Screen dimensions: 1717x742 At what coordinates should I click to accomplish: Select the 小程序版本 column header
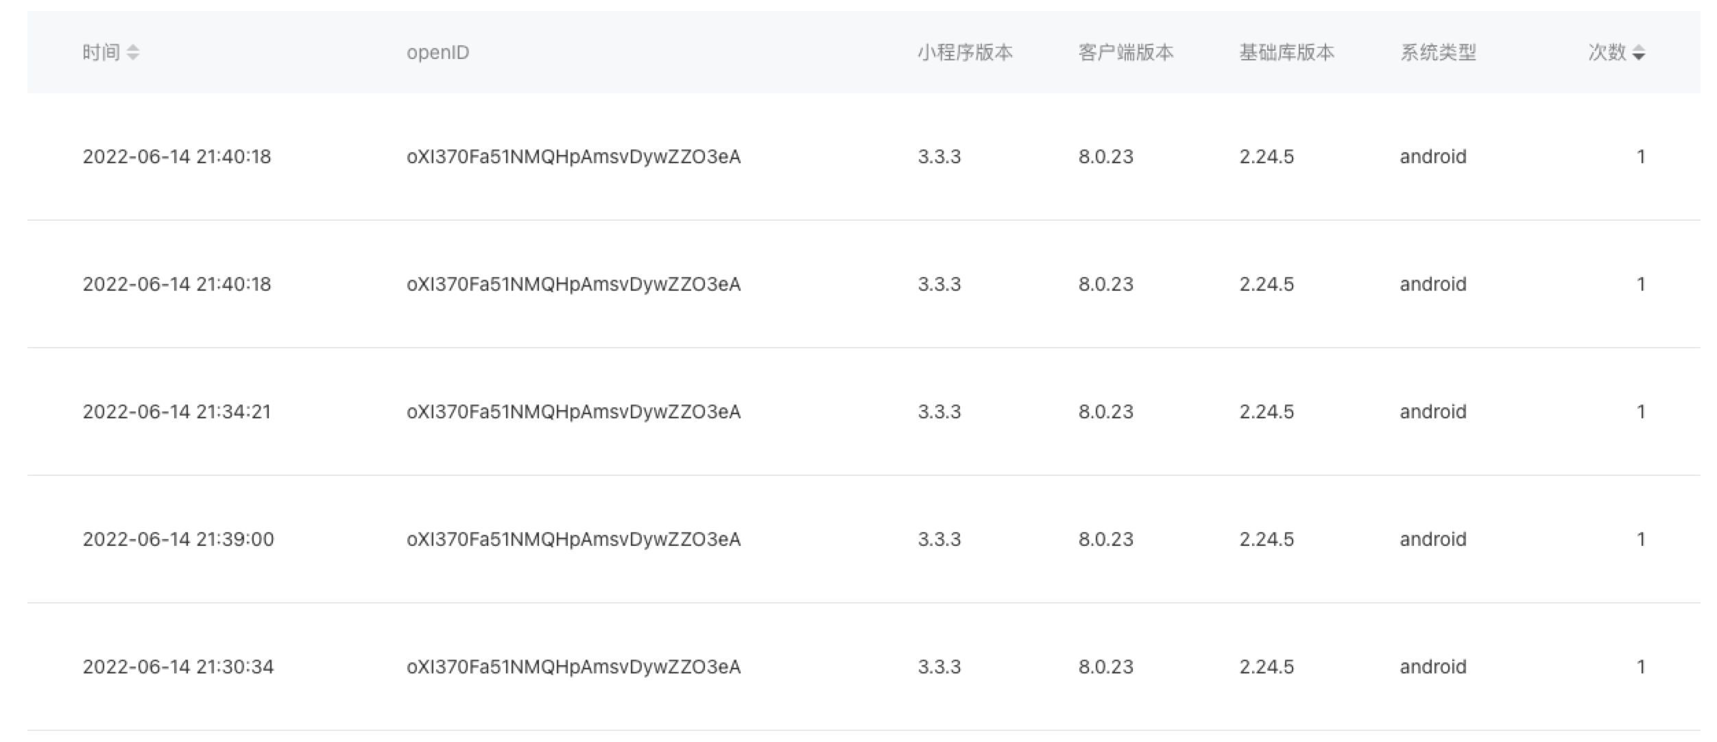[x=965, y=52]
